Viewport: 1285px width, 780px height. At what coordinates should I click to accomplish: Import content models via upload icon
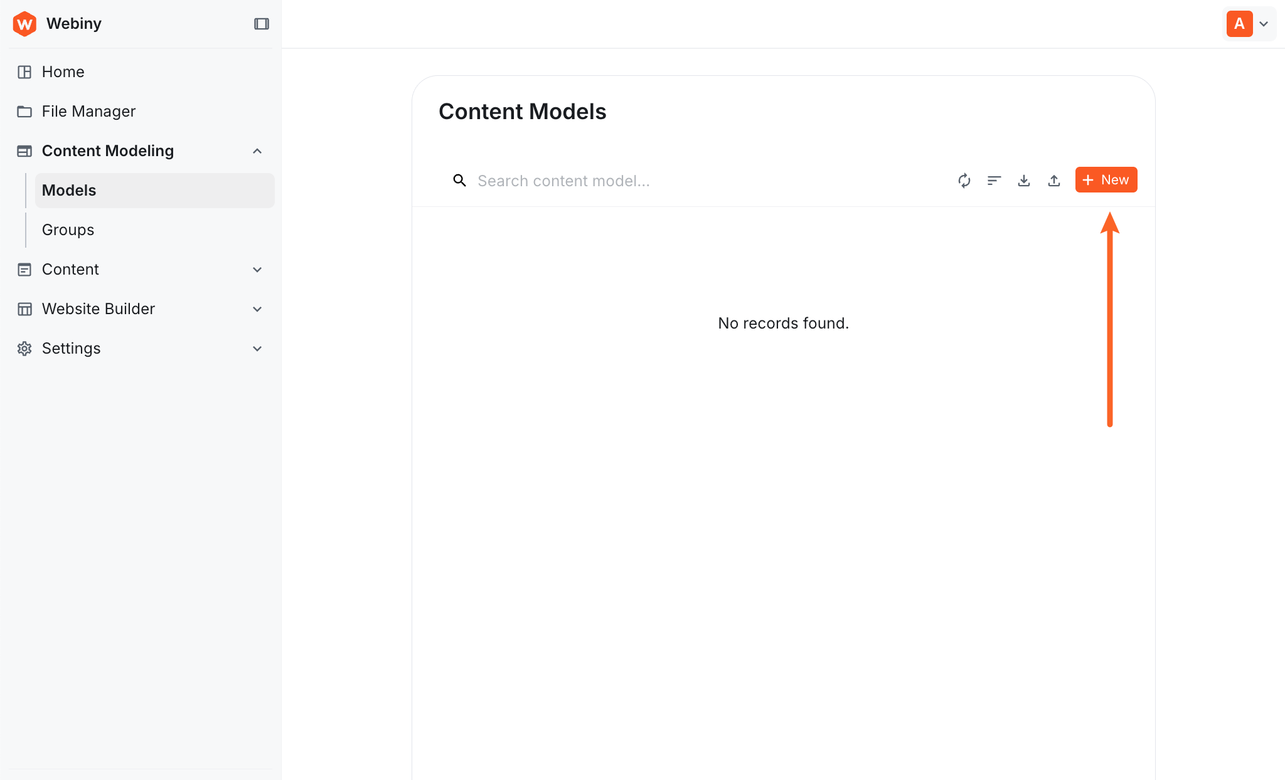[x=1054, y=181]
